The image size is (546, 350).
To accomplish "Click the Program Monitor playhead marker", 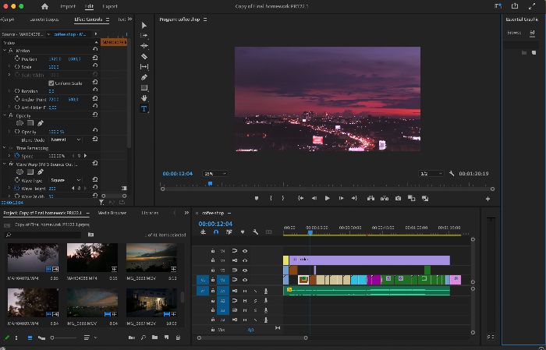I will [x=210, y=183].
